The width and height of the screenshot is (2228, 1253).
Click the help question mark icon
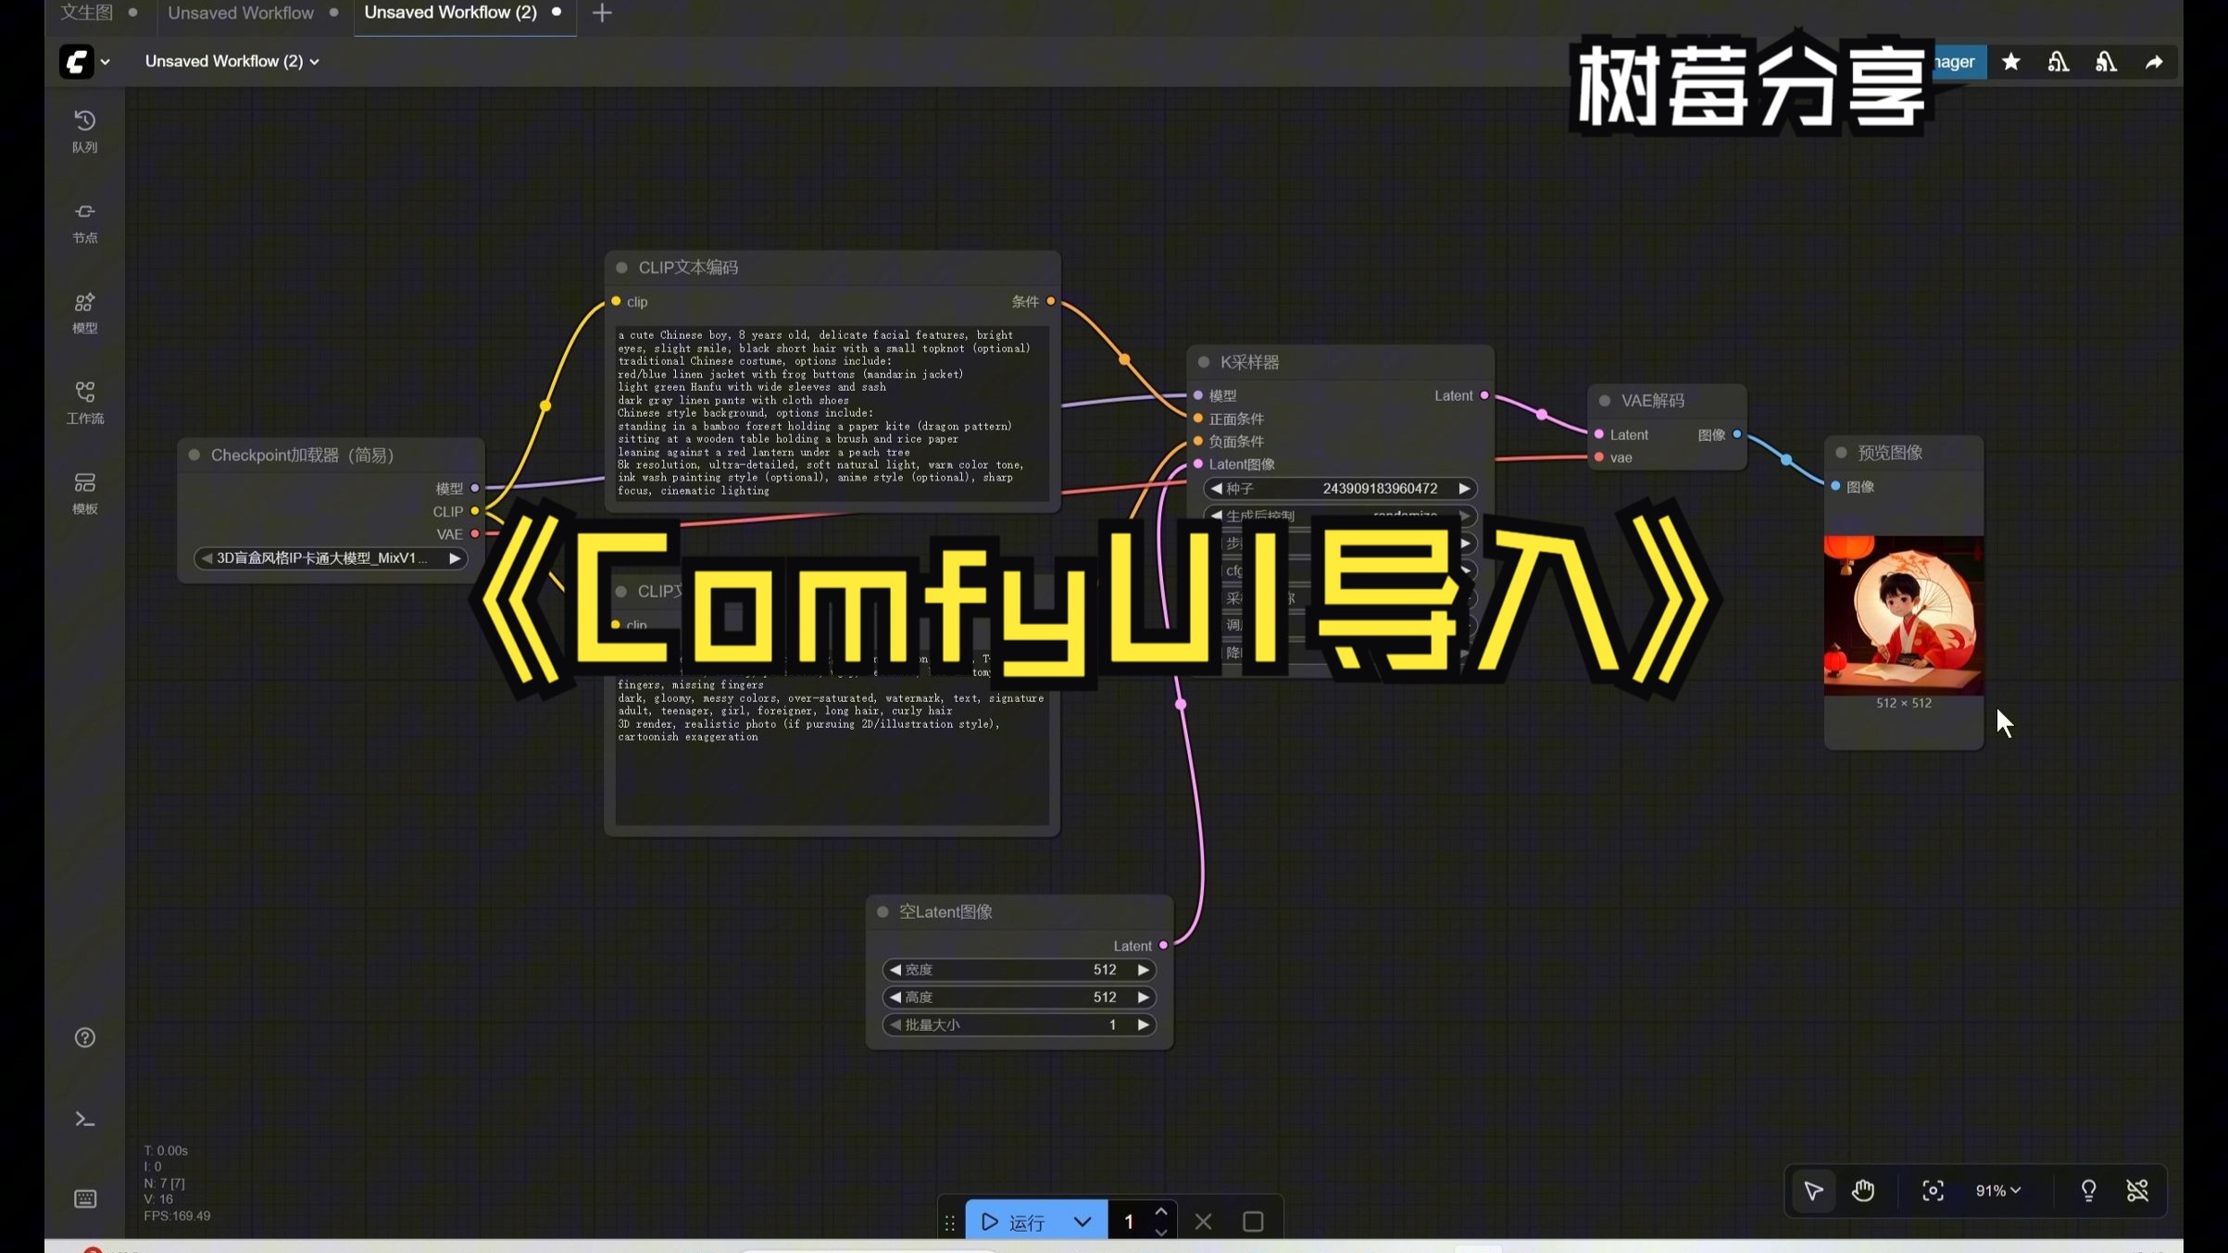tap(84, 1037)
